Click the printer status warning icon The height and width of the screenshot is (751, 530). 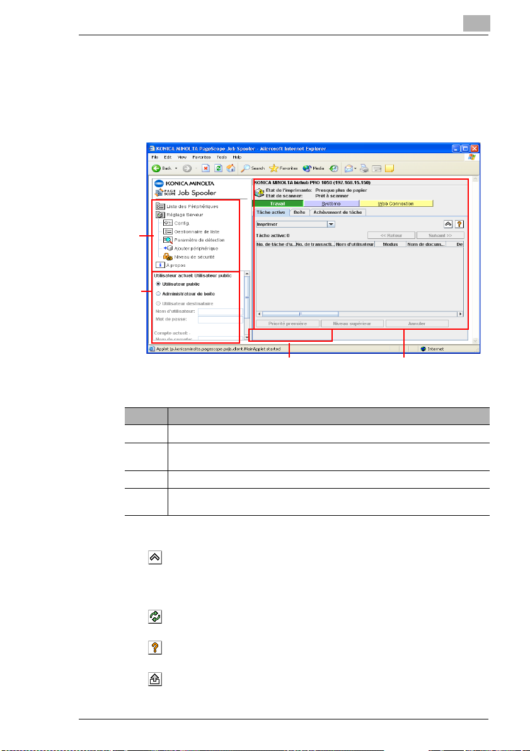pyautogui.click(x=259, y=192)
